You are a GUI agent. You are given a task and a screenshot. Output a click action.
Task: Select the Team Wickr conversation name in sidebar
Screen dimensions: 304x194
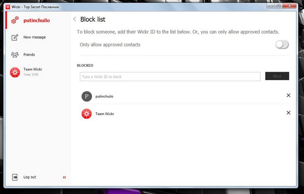pos(33,69)
